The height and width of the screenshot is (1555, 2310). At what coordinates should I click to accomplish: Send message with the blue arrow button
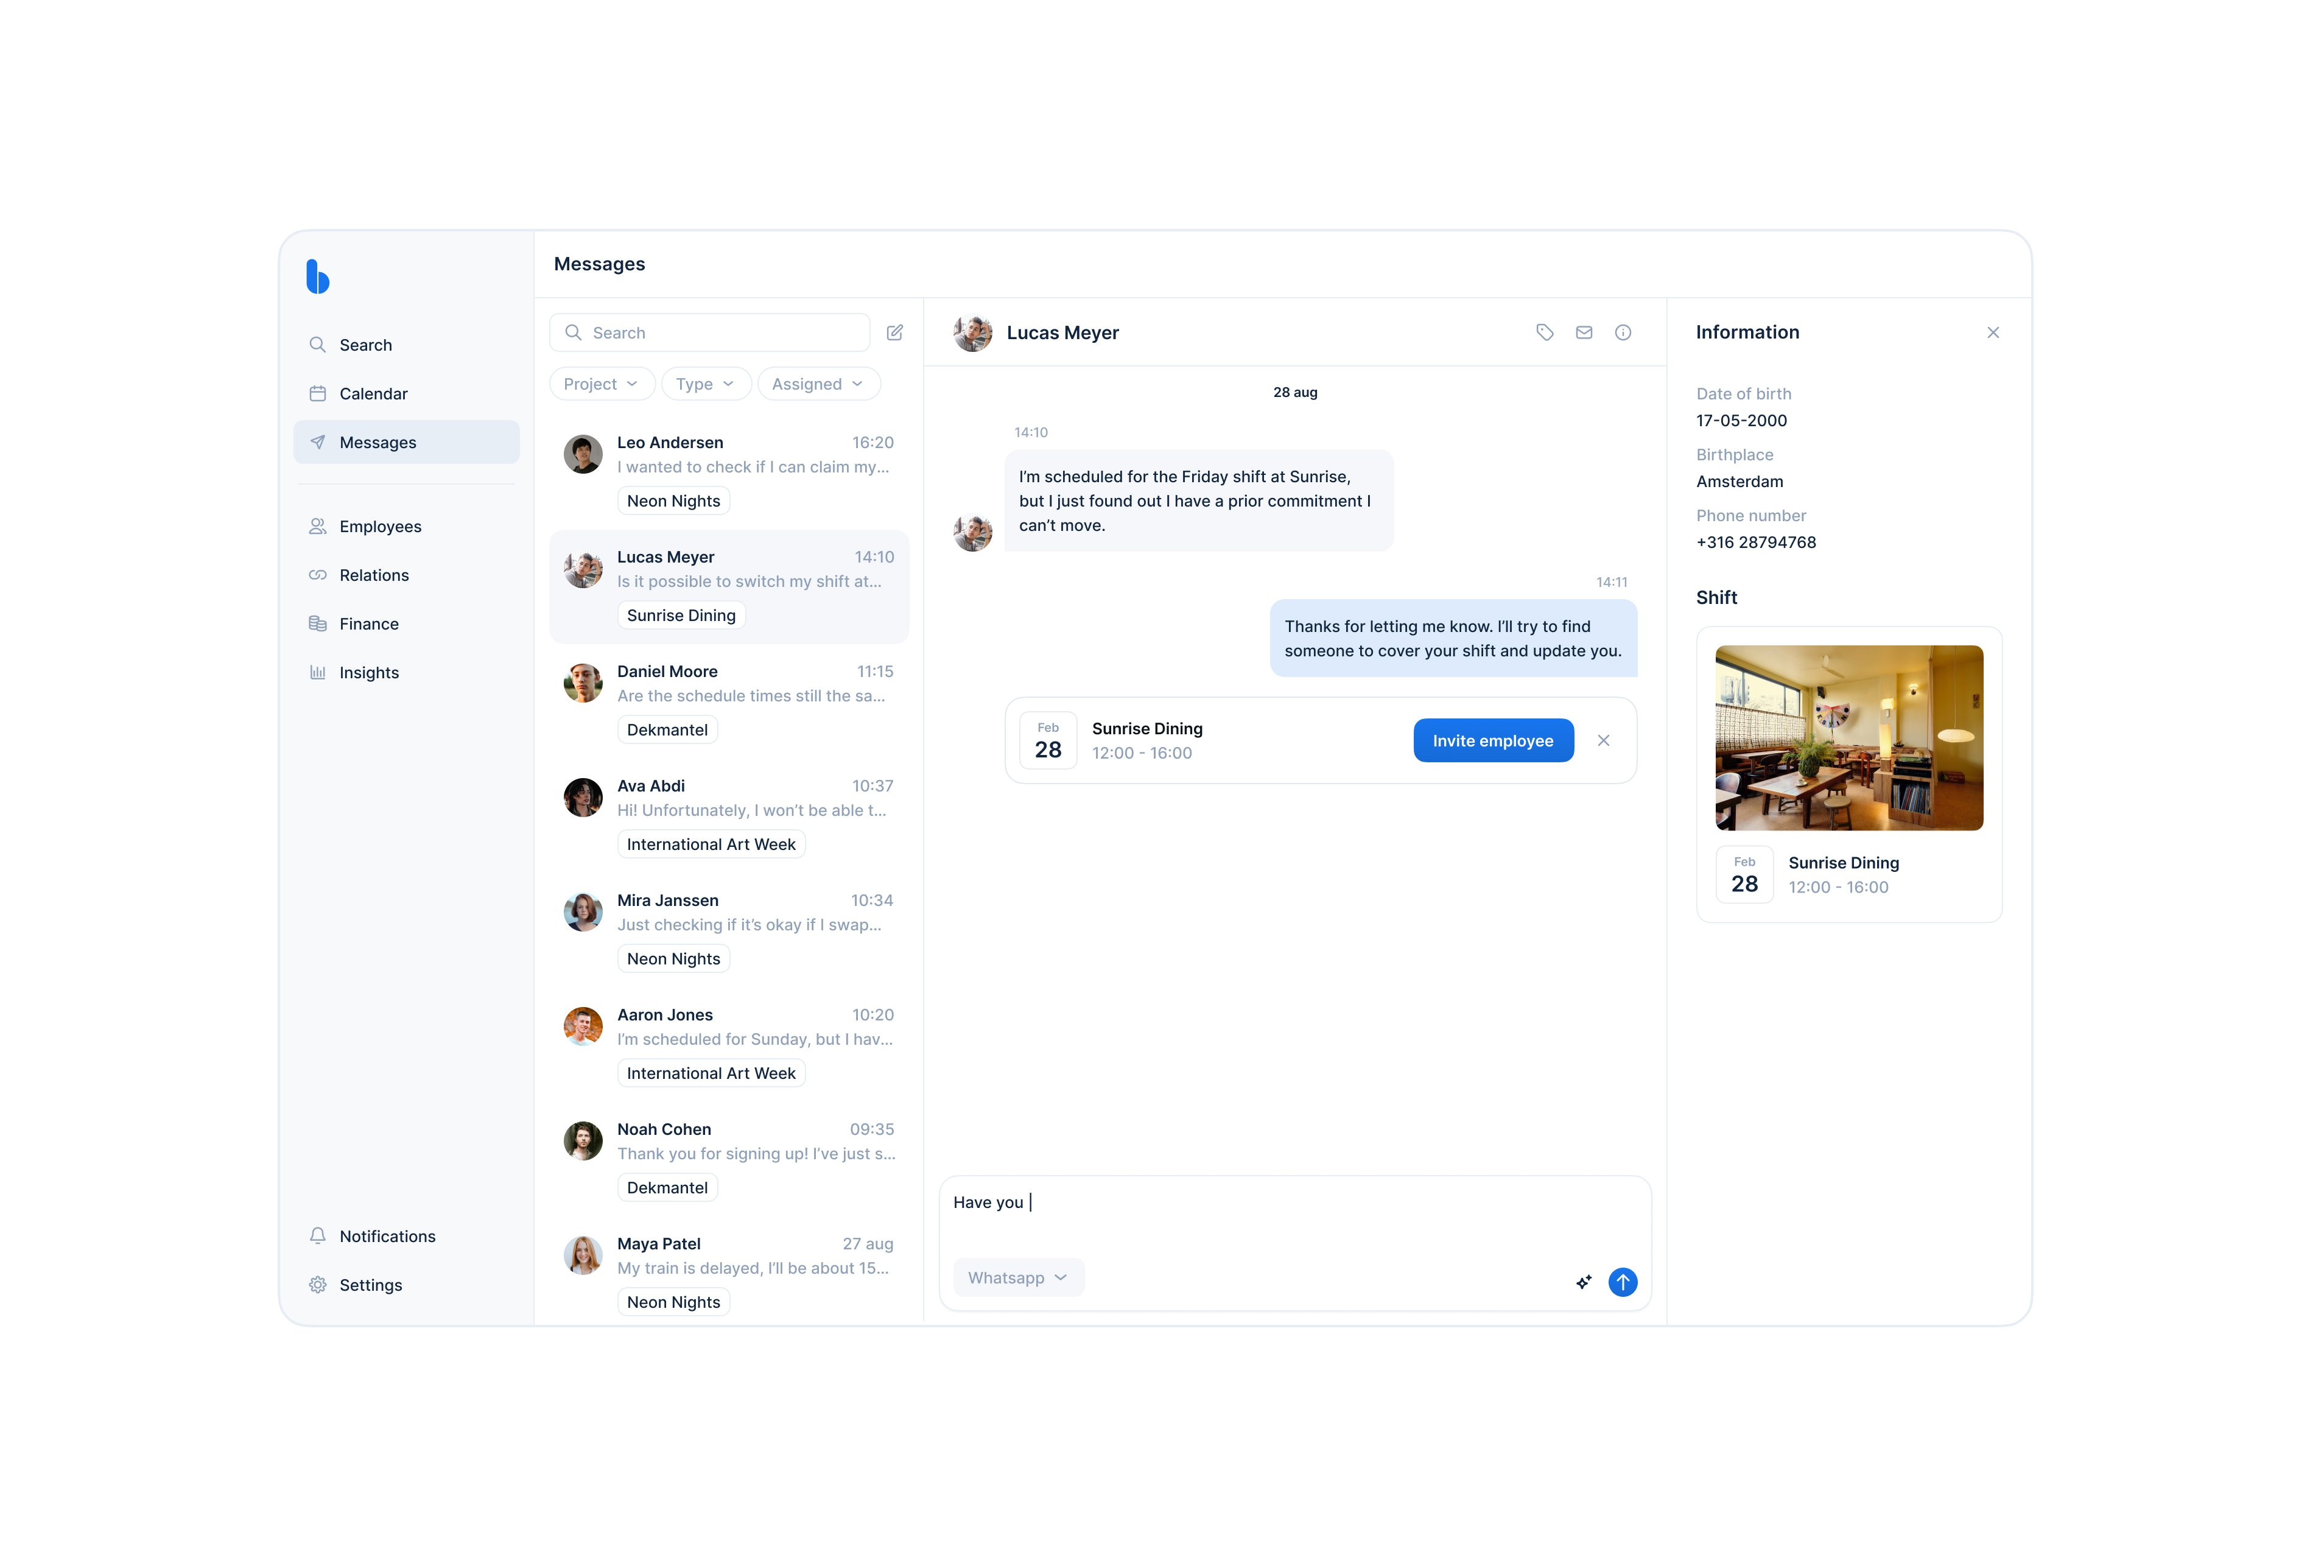tap(1623, 1282)
